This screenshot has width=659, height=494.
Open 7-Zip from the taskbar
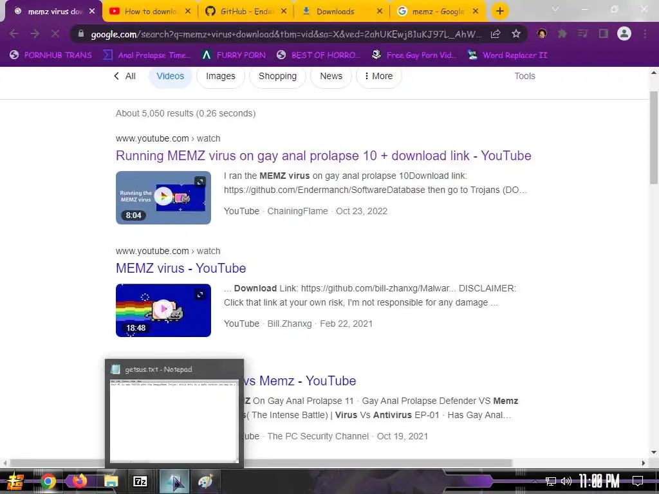pos(140,481)
